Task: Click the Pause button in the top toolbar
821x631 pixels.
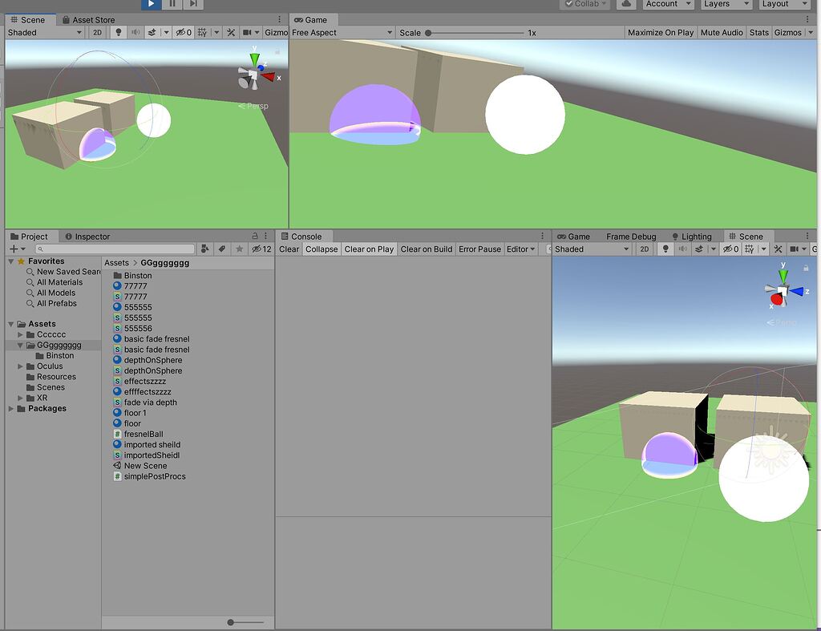Action: [172, 5]
